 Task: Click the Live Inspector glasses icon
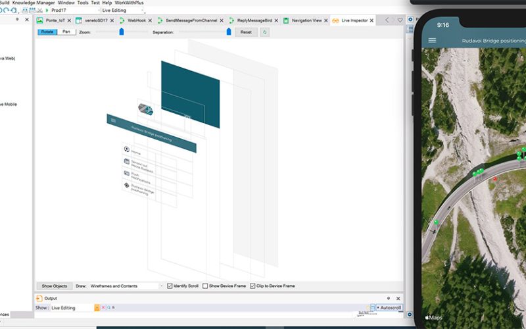335,20
